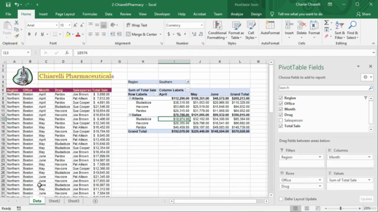Uncheck the Drug field checkbox

[x=281, y=115]
